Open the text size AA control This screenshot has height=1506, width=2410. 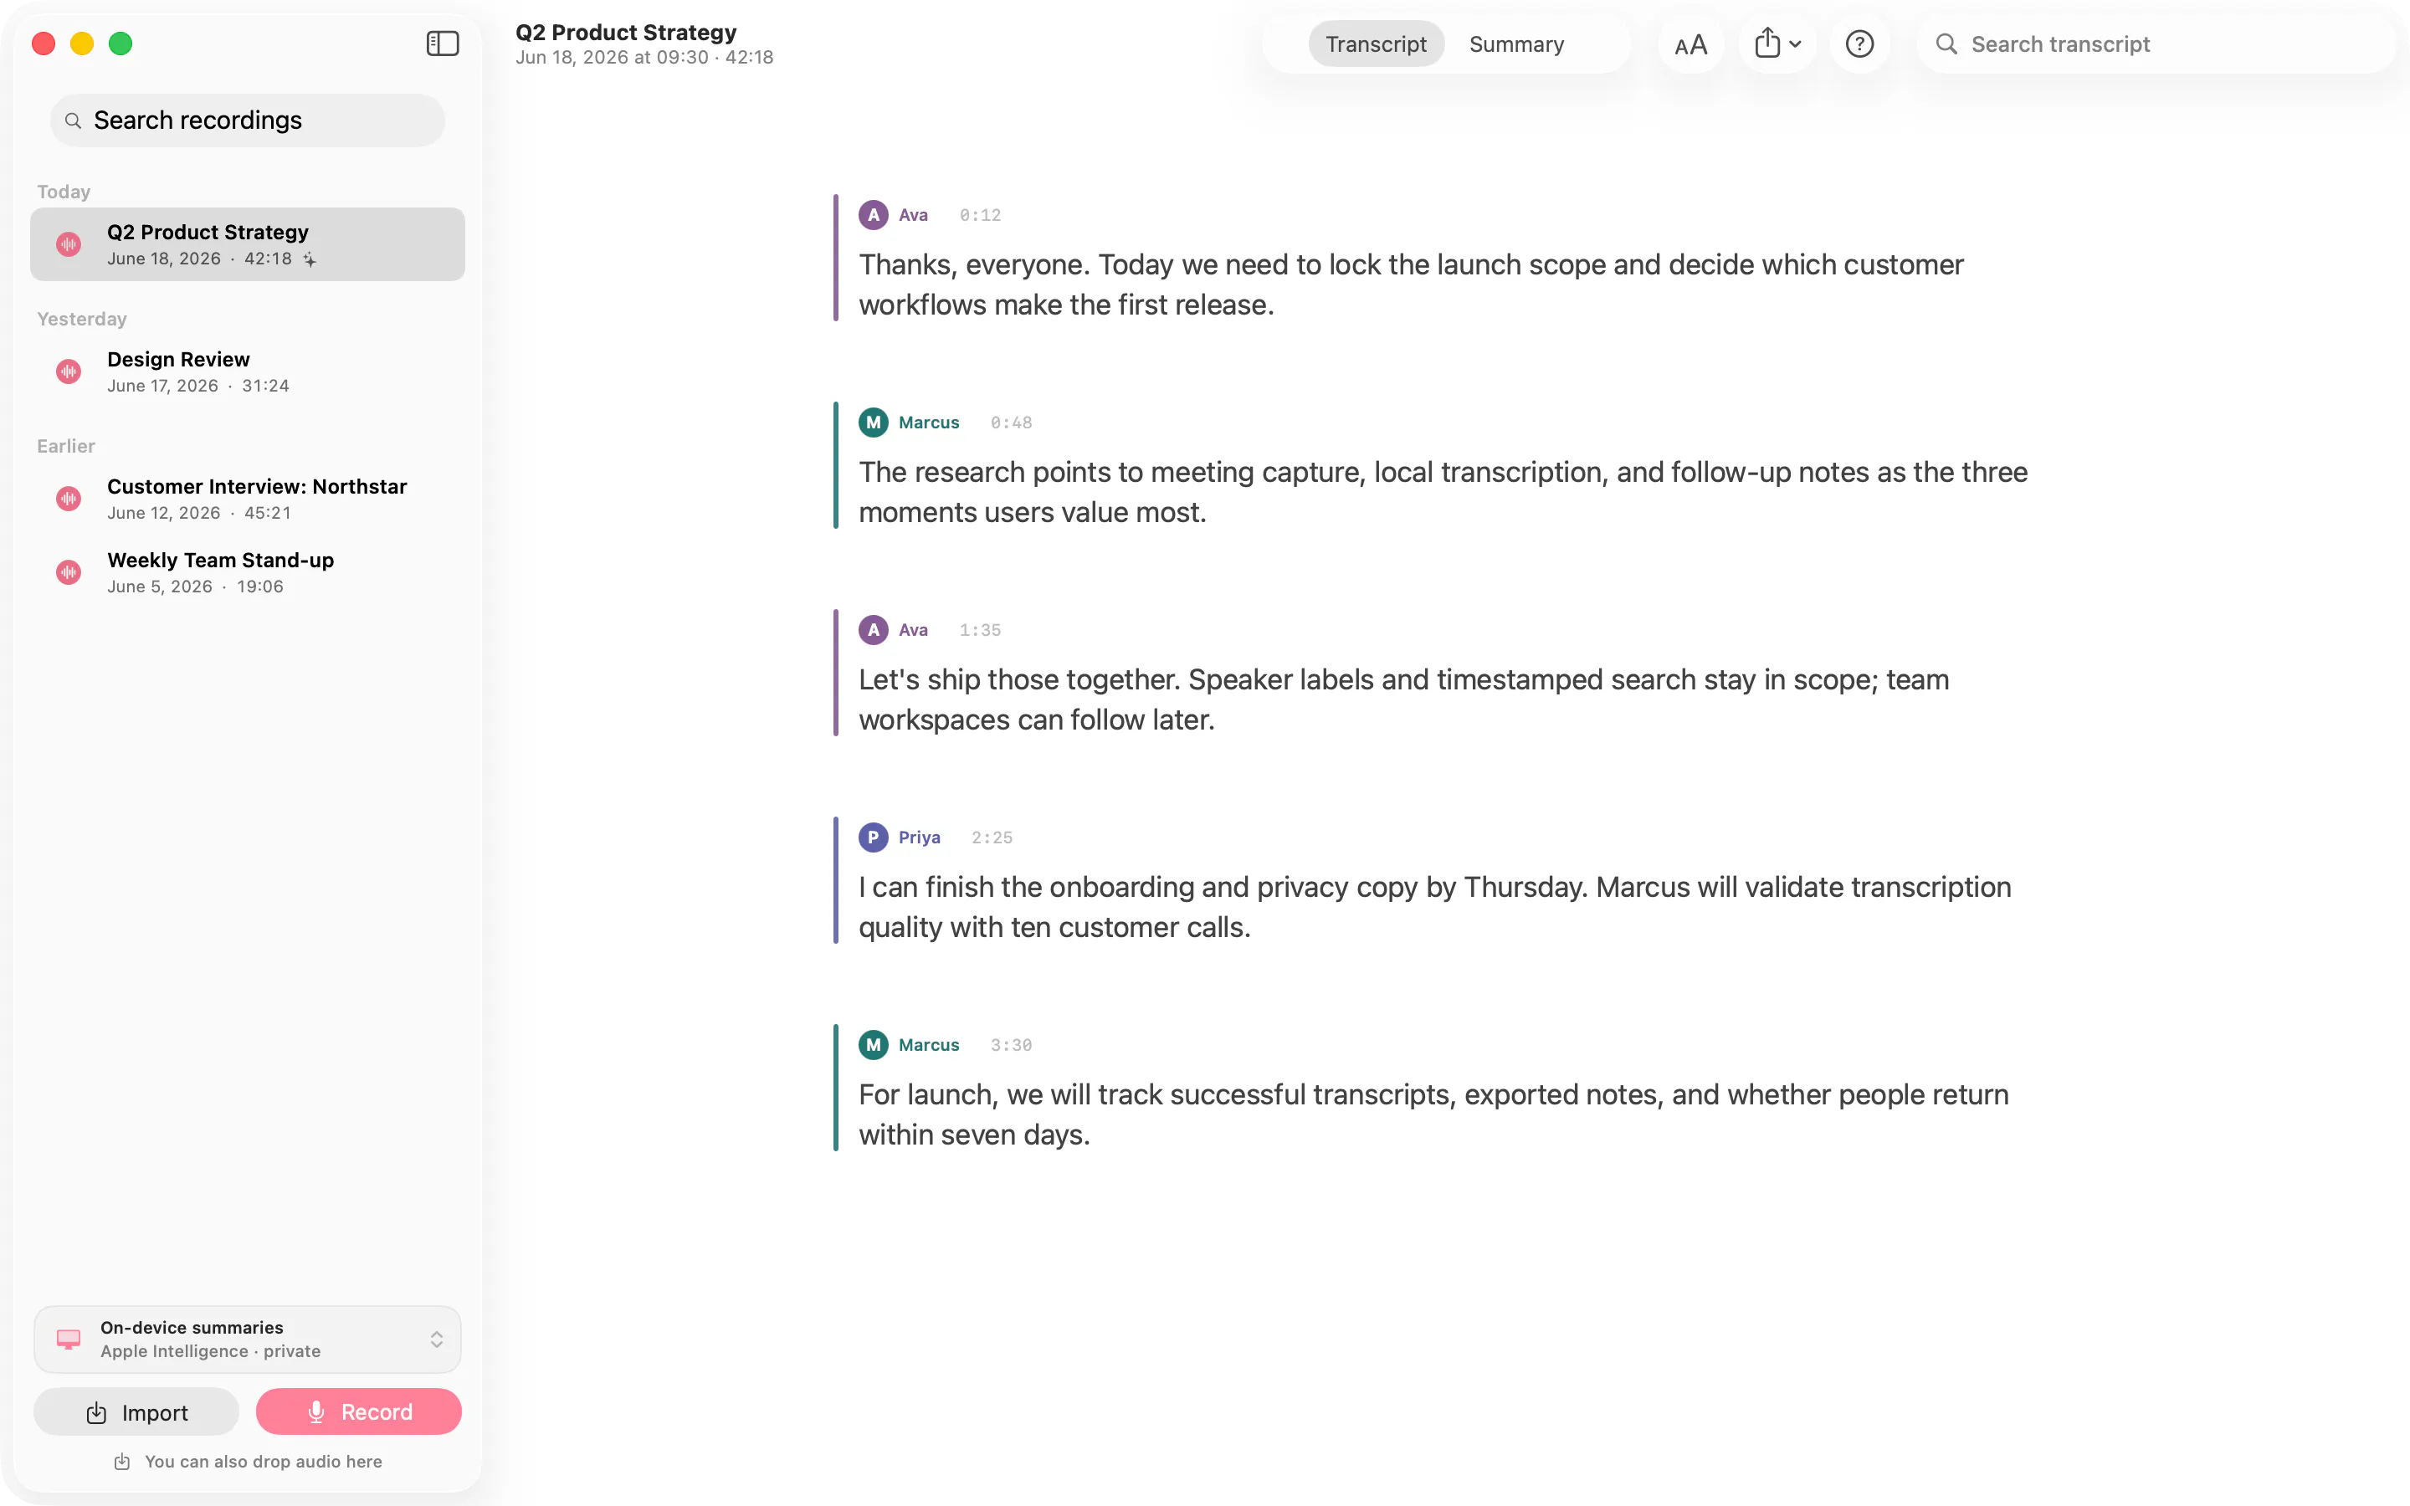point(1690,44)
